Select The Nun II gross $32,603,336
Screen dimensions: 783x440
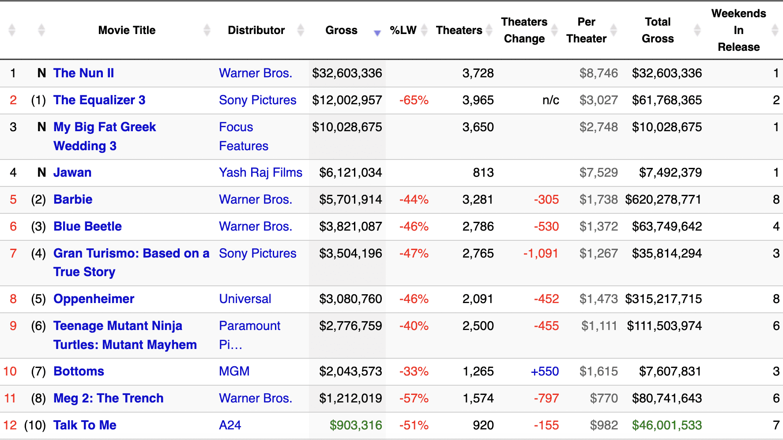coord(347,73)
